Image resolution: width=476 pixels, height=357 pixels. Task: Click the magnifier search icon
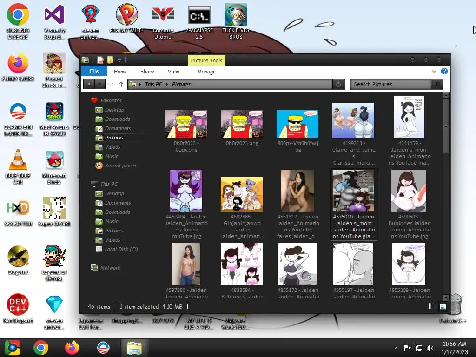pyautogui.click(x=437, y=84)
